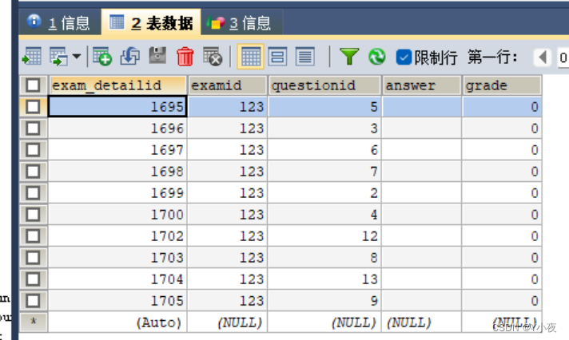Viewport: 569px width, 340px height.
Task: Check the row checkbox for 1702
Action: click(33, 236)
